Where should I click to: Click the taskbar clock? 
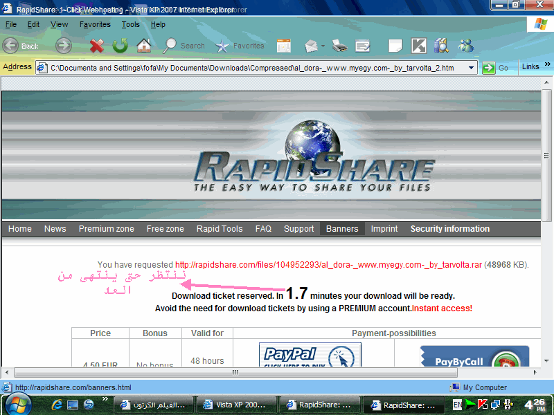tap(535, 405)
